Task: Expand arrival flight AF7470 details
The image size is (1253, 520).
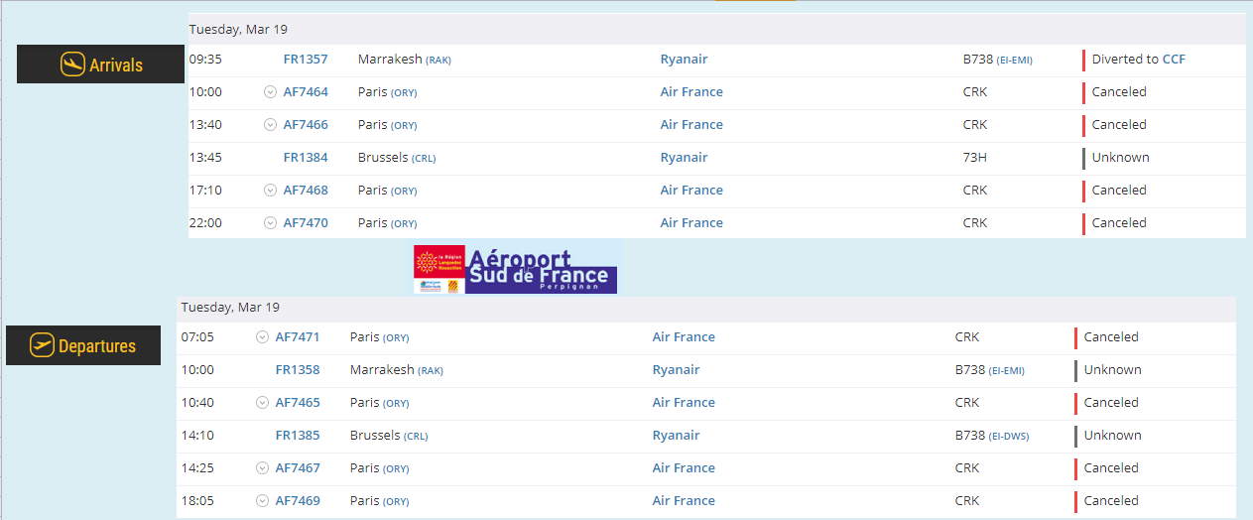Action: pos(270,223)
